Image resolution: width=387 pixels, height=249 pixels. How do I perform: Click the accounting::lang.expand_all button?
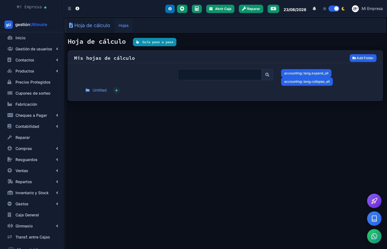(x=306, y=73)
